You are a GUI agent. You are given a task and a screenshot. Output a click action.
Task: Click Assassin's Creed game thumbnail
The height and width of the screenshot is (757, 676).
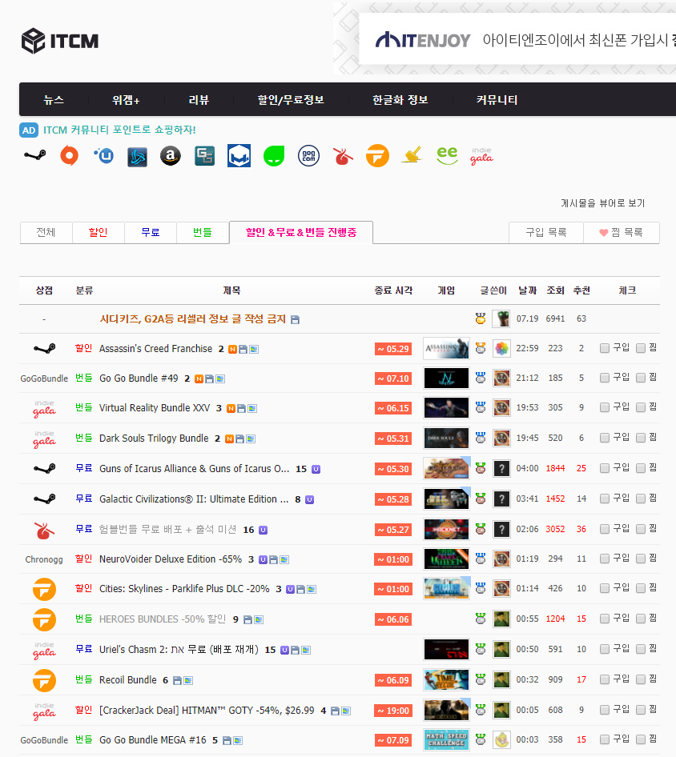(446, 349)
